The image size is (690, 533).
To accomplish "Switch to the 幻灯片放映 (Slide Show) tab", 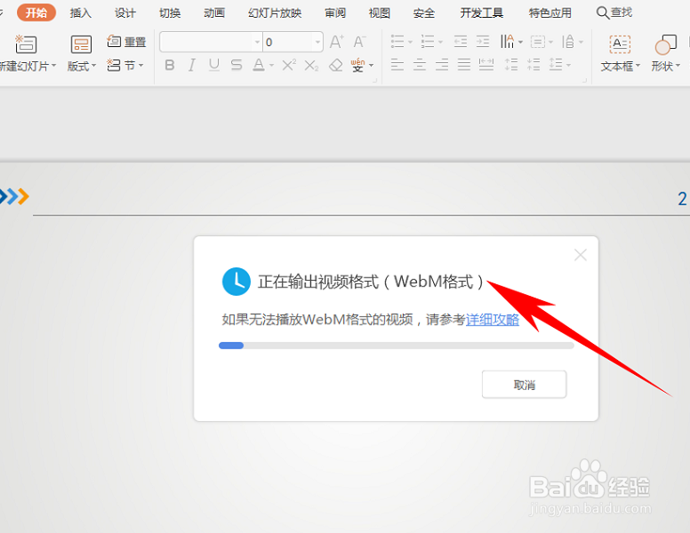I will (275, 13).
